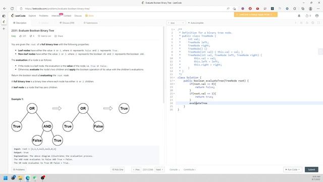The width and height of the screenshot is (323, 182).
Task: Click the purple circular extension icon
Action: (x=243, y=9)
